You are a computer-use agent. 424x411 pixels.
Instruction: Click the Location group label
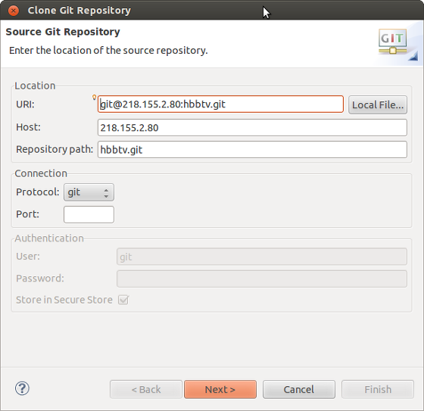(x=35, y=86)
